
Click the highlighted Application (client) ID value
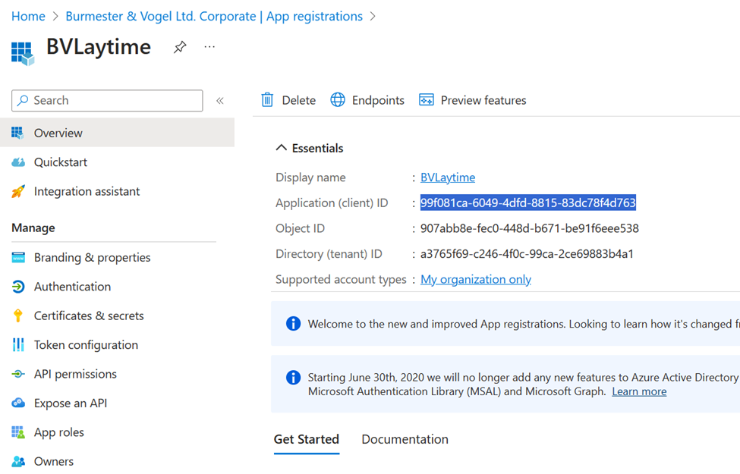[x=528, y=202]
